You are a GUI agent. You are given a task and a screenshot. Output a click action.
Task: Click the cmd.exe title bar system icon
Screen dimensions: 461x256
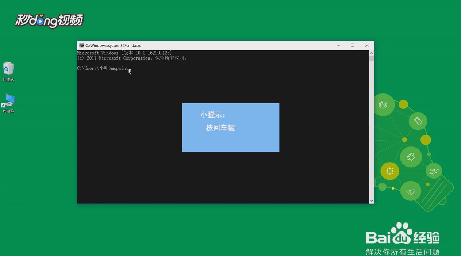click(82, 46)
